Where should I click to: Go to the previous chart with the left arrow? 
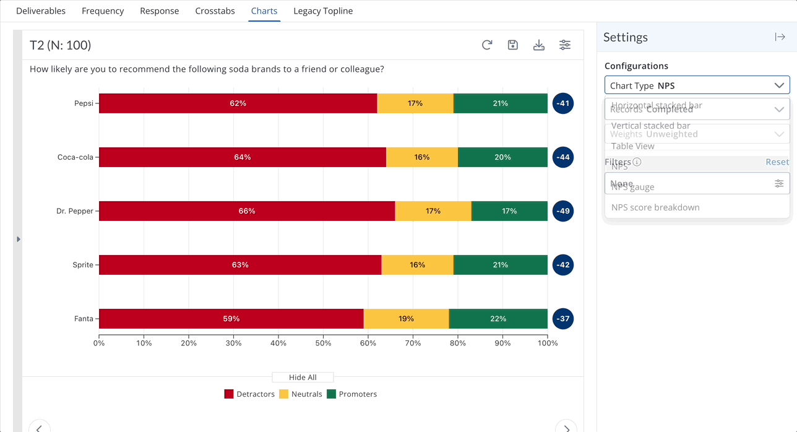[x=40, y=427]
